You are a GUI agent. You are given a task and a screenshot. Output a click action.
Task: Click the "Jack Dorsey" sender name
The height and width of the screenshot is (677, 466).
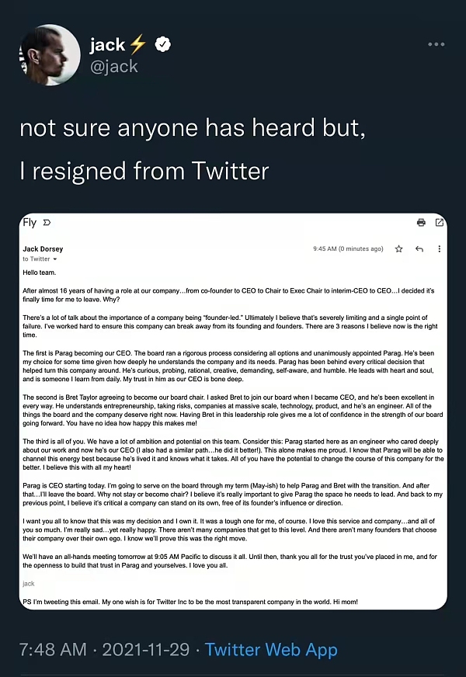pos(43,249)
